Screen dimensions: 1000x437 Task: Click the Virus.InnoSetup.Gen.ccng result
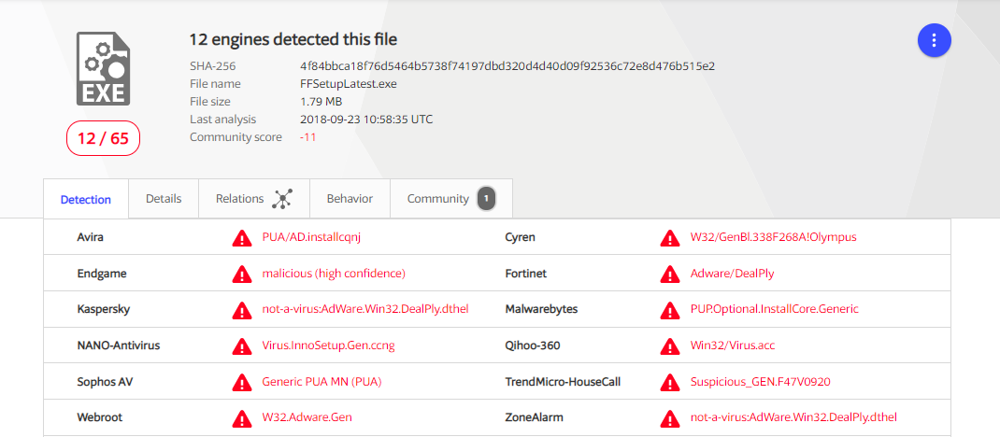click(328, 345)
